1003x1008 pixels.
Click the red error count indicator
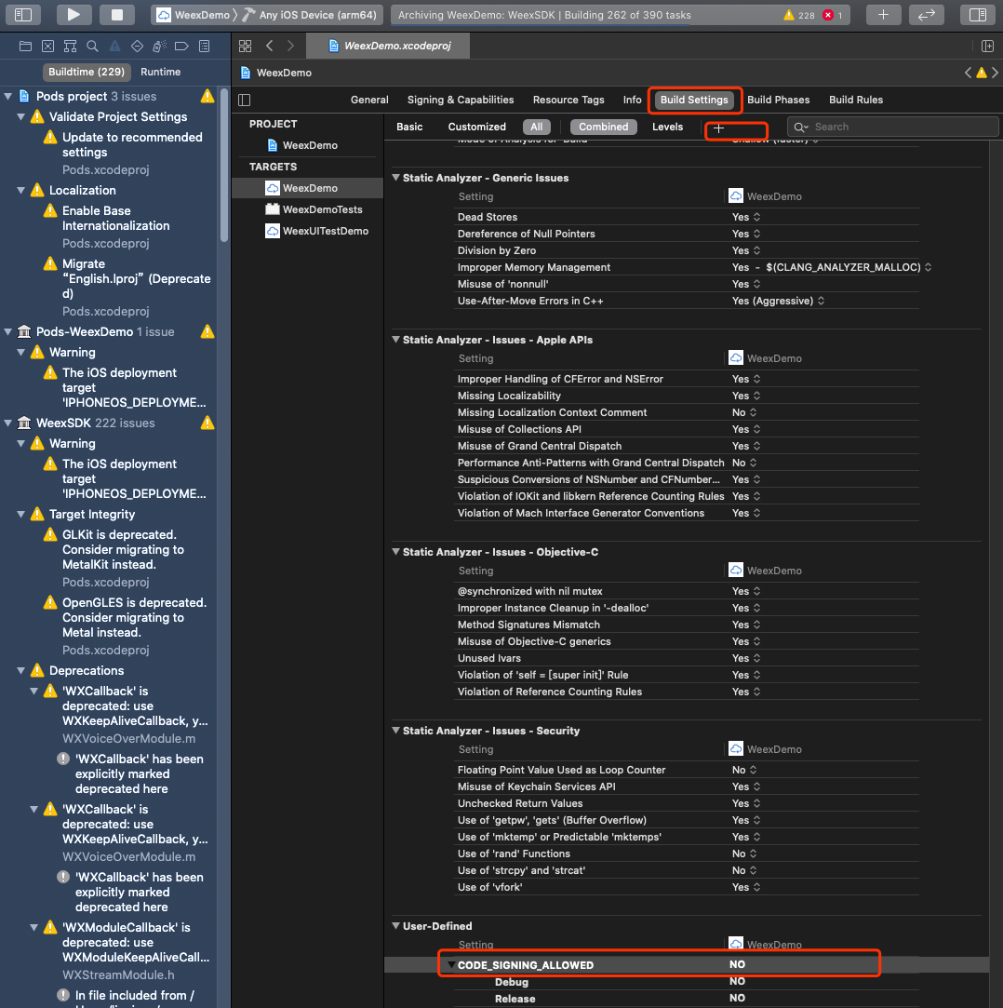tap(833, 15)
